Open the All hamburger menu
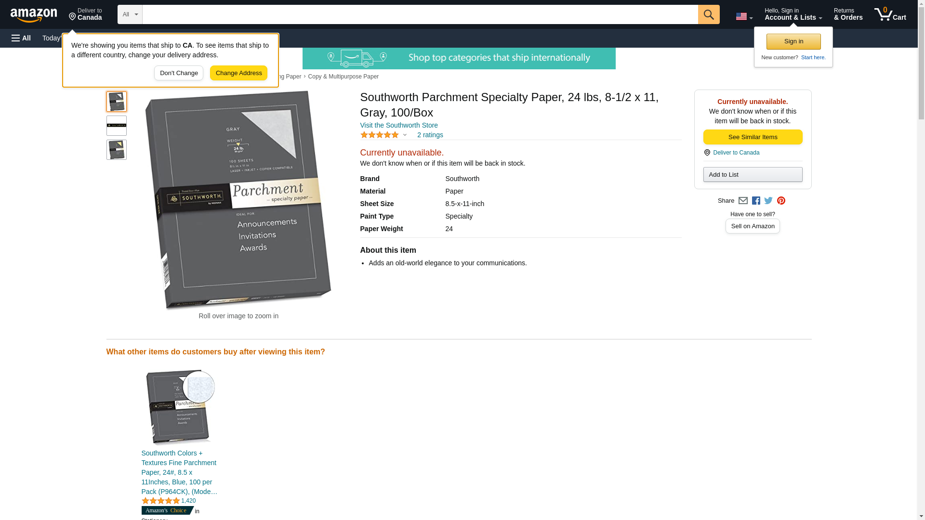This screenshot has width=925, height=520. (21, 38)
